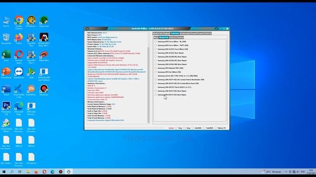The height and width of the screenshot is (177, 316).
Task: Switch to the Xiaomi top tab
Action: click(193, 33)
